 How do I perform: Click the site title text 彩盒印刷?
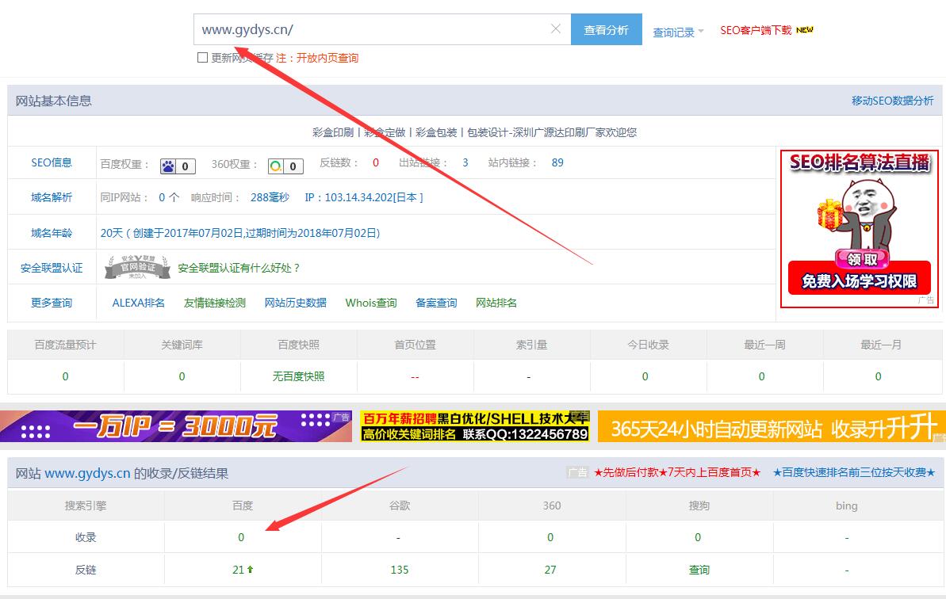[333, 132]
